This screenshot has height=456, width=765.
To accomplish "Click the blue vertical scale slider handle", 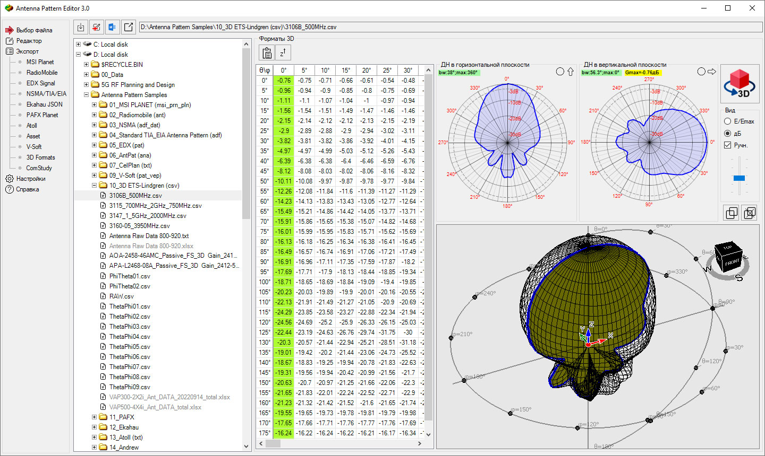I will tap(739, 178).
